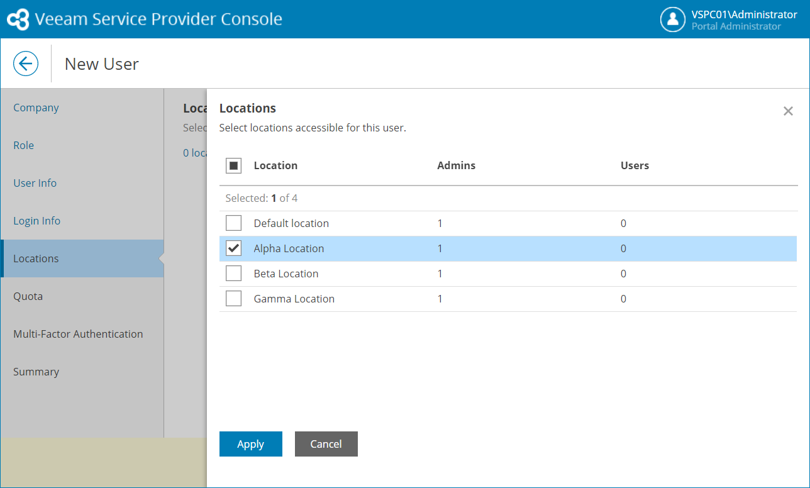Click the back arrow button
The height and width of the screenshot is (488, 810).
click(x=26, y=64)
